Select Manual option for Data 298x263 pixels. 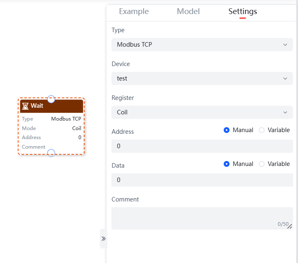pos(227,164)
